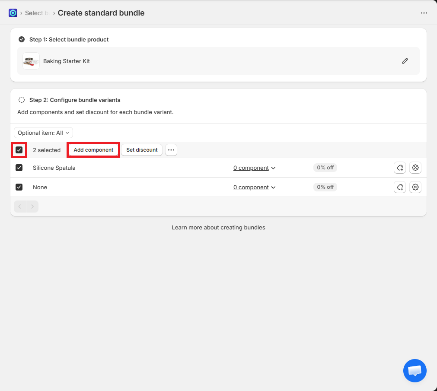This screenshot has height=391, width=437.
Task: Open bulk actions three-dot menu beside Set discount
Action: [171, 150]
